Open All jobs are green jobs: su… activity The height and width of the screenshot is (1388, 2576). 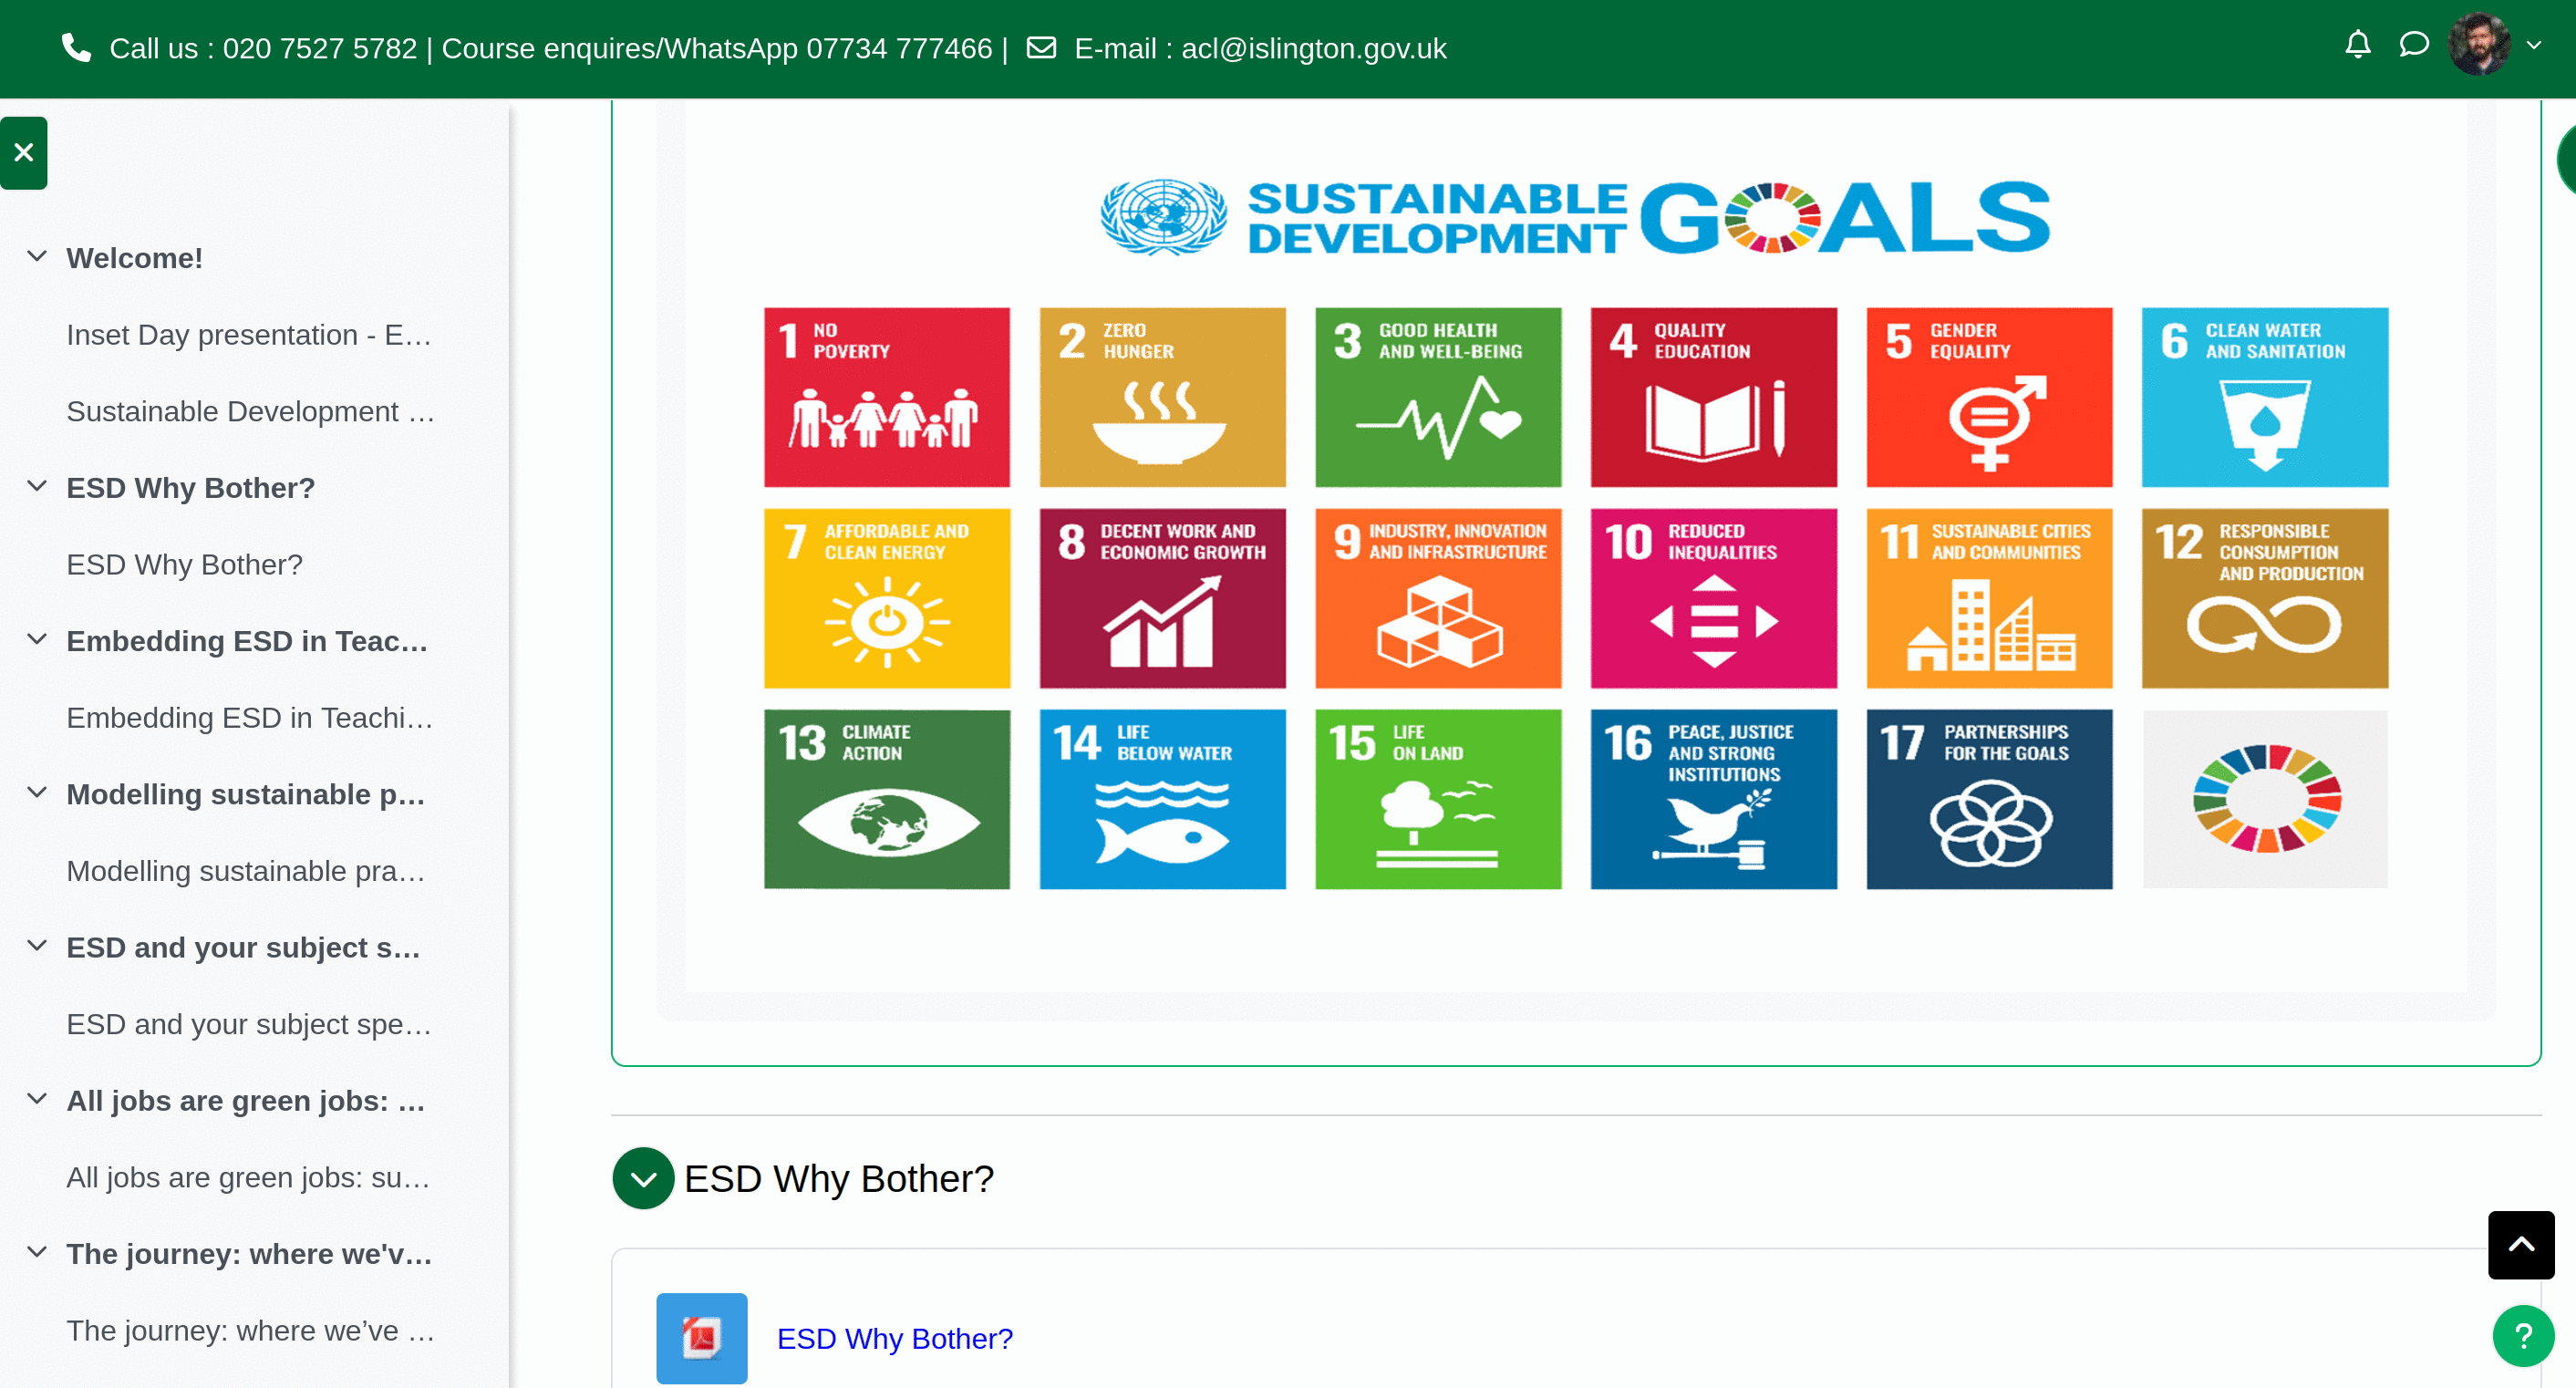(248, 1178)
